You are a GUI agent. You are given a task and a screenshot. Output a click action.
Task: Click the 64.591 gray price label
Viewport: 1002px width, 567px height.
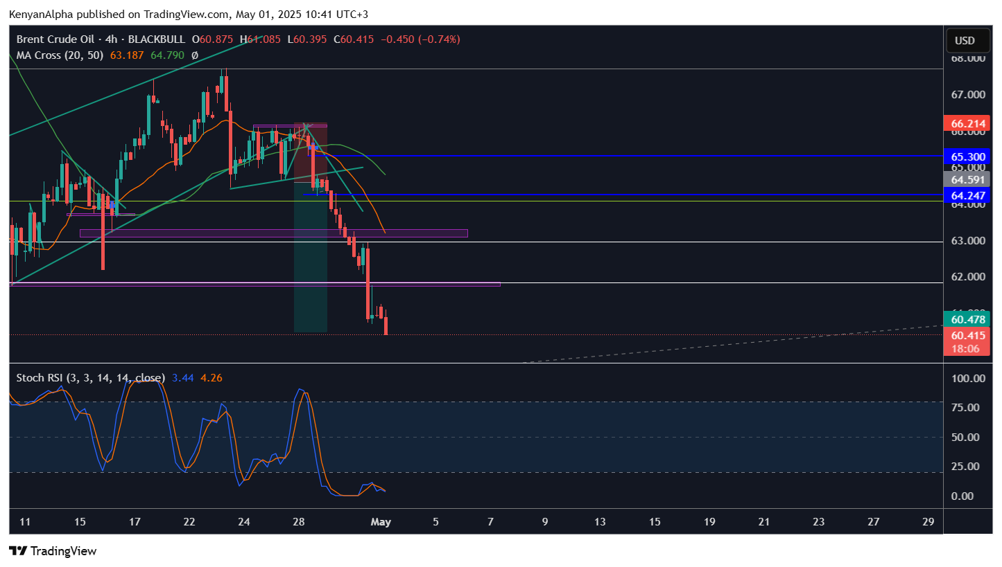pos(968,179)
